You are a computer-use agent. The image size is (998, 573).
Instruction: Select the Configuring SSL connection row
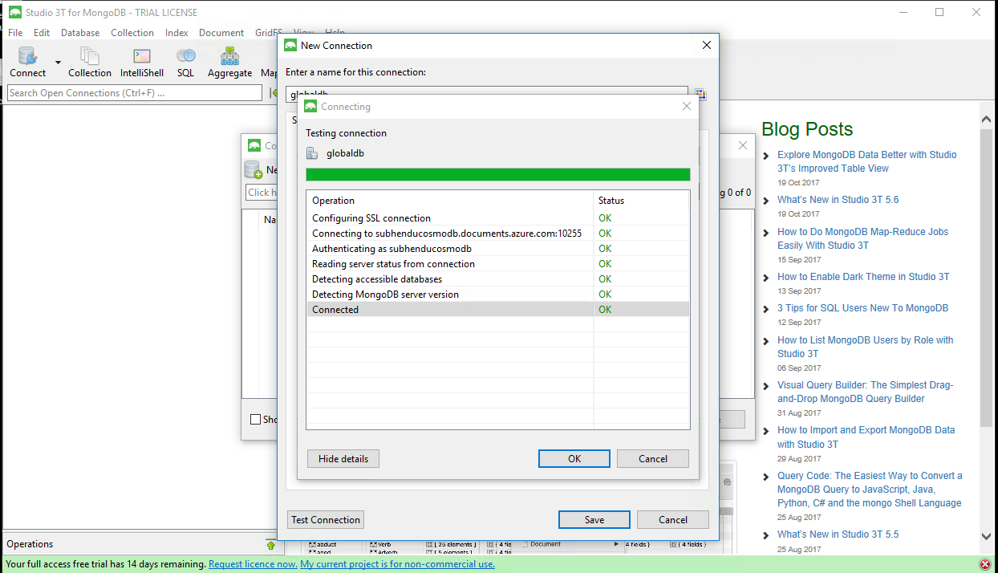498,218
